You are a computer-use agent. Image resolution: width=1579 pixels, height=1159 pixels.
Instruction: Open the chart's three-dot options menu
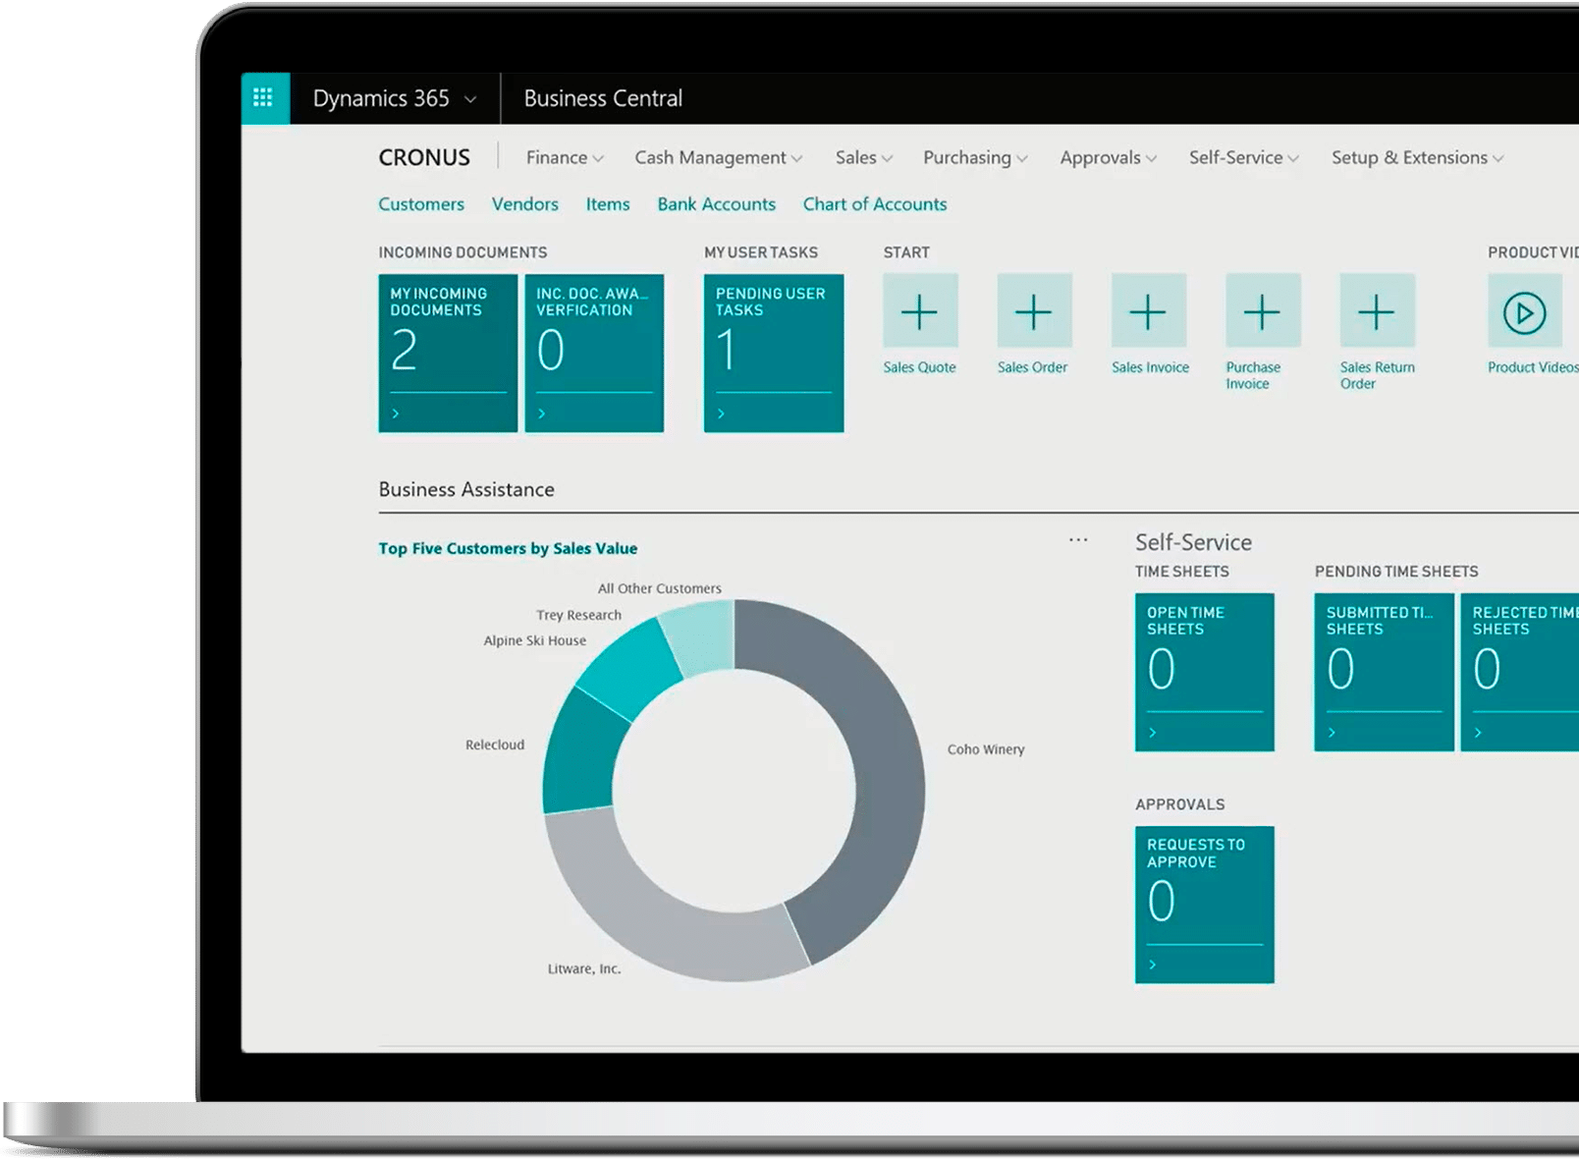click(x=1078, y=539)
